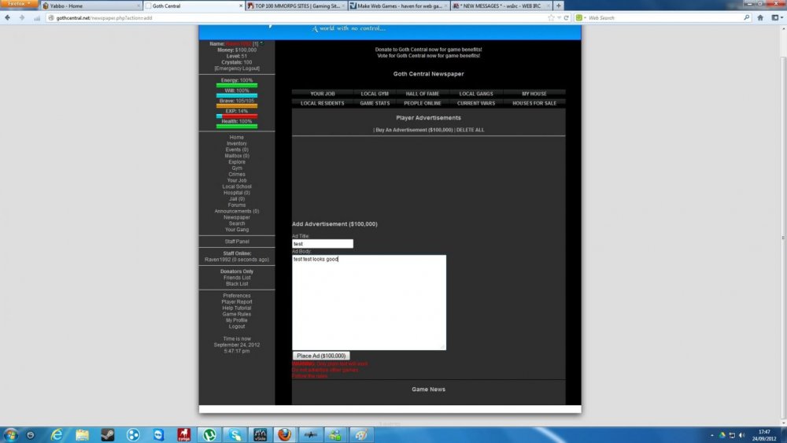The image size is (787, 443).
Task: Open the Hall of Fame menu item
Action: (x=422, y=94)
